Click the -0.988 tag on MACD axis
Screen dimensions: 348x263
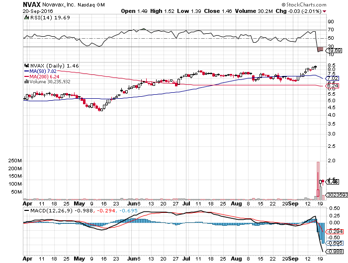335,252
